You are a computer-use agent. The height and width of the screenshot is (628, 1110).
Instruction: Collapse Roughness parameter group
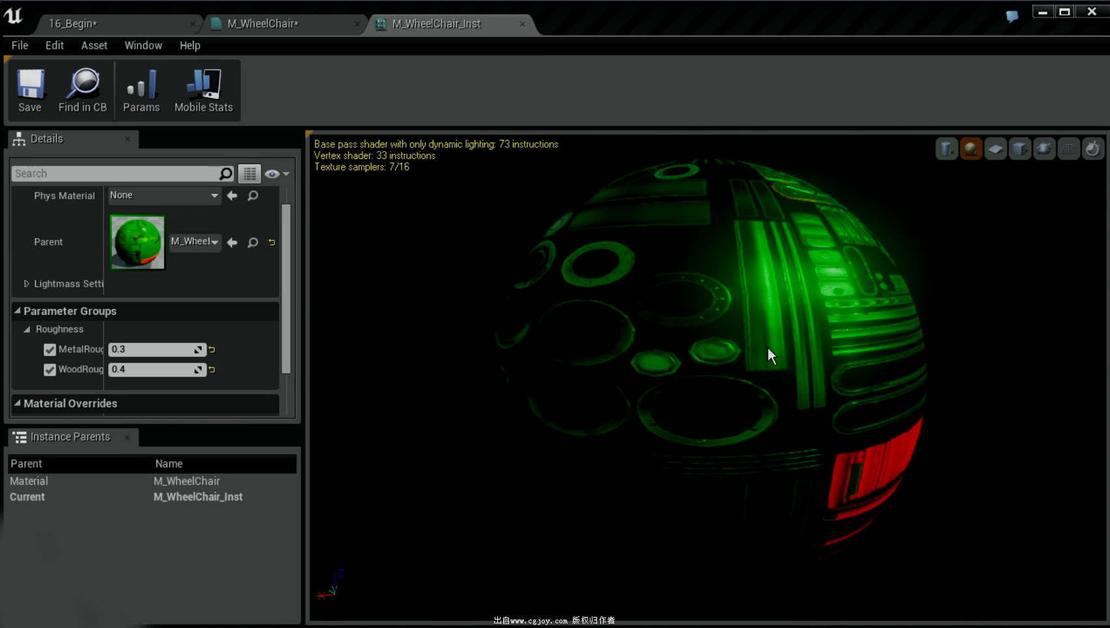pos(27,330)
